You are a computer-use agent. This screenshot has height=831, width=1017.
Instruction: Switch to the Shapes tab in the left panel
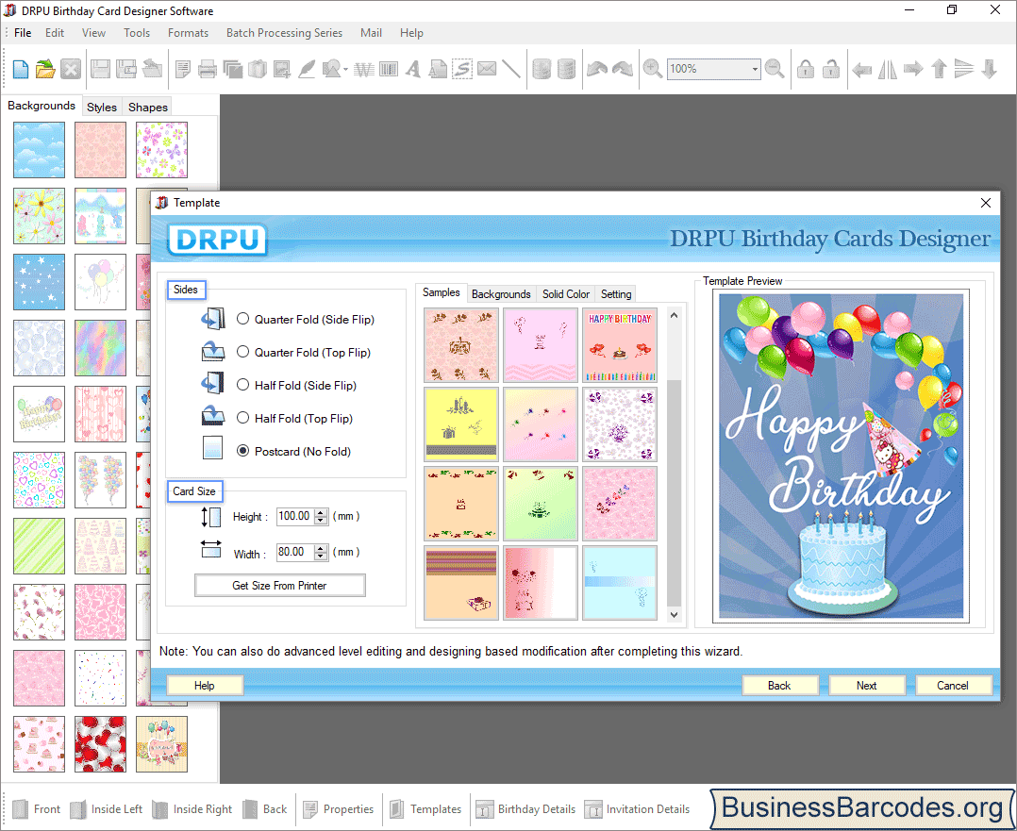(x=148, y=107)
